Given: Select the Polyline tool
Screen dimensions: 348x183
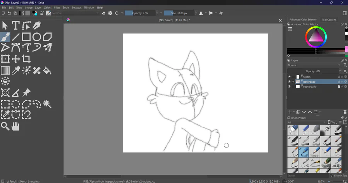Looking at the screenshot, I should 5,47.
